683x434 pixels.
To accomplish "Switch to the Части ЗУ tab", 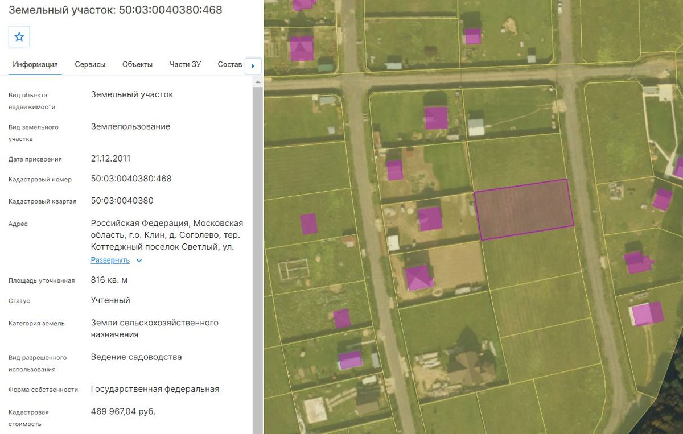I will click(x=185, y=64).
